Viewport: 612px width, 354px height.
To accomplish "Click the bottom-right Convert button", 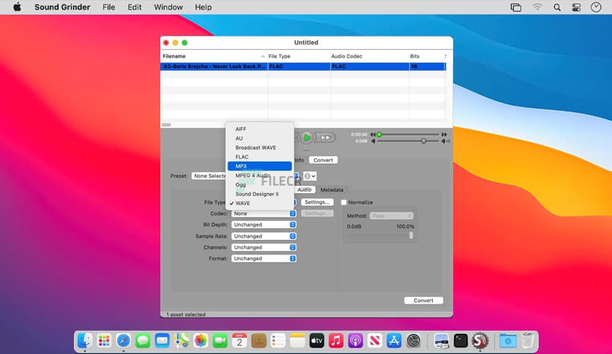I will (x=423, y=301).
